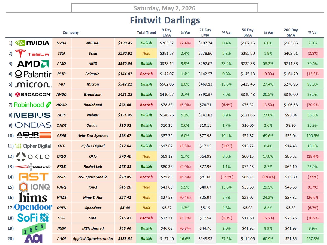The height and width of the screenshot is (245, 327).
Task: Click the Fintwit Darlings title
Action: (x=165, y=20)
